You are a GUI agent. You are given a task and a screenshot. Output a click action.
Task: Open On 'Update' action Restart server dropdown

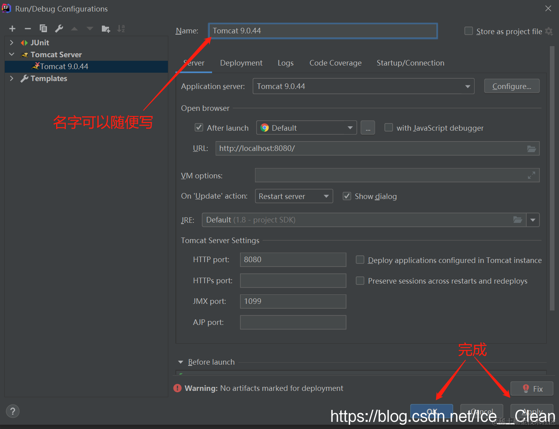(x=294, y=196)
